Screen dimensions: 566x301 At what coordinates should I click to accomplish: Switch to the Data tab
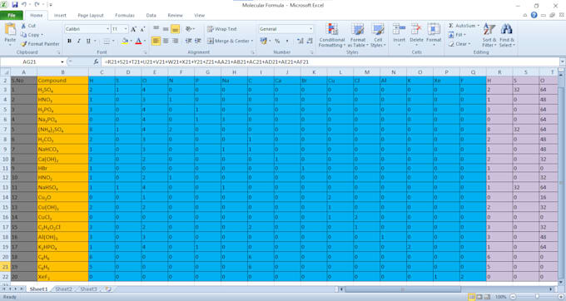pyautogui.click(x=151, y=15)
